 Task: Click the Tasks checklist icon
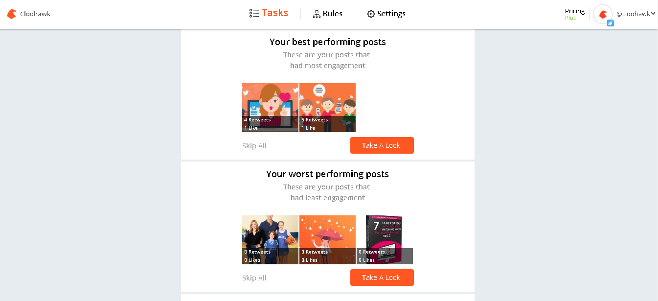click(254, 13)
